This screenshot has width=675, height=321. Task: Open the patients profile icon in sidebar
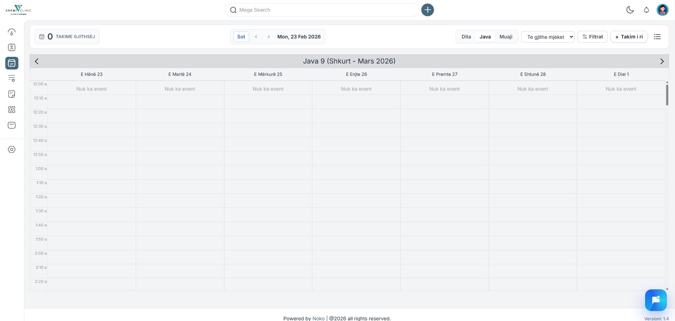12,48
